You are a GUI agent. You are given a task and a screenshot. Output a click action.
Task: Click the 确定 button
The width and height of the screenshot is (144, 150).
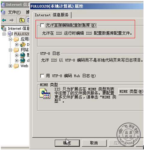[x=67, y=143]
